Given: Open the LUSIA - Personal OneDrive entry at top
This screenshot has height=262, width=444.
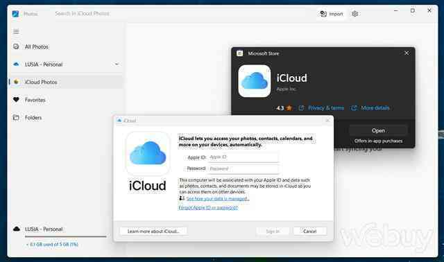Looking at the screenshot, I should click(67, 64).
